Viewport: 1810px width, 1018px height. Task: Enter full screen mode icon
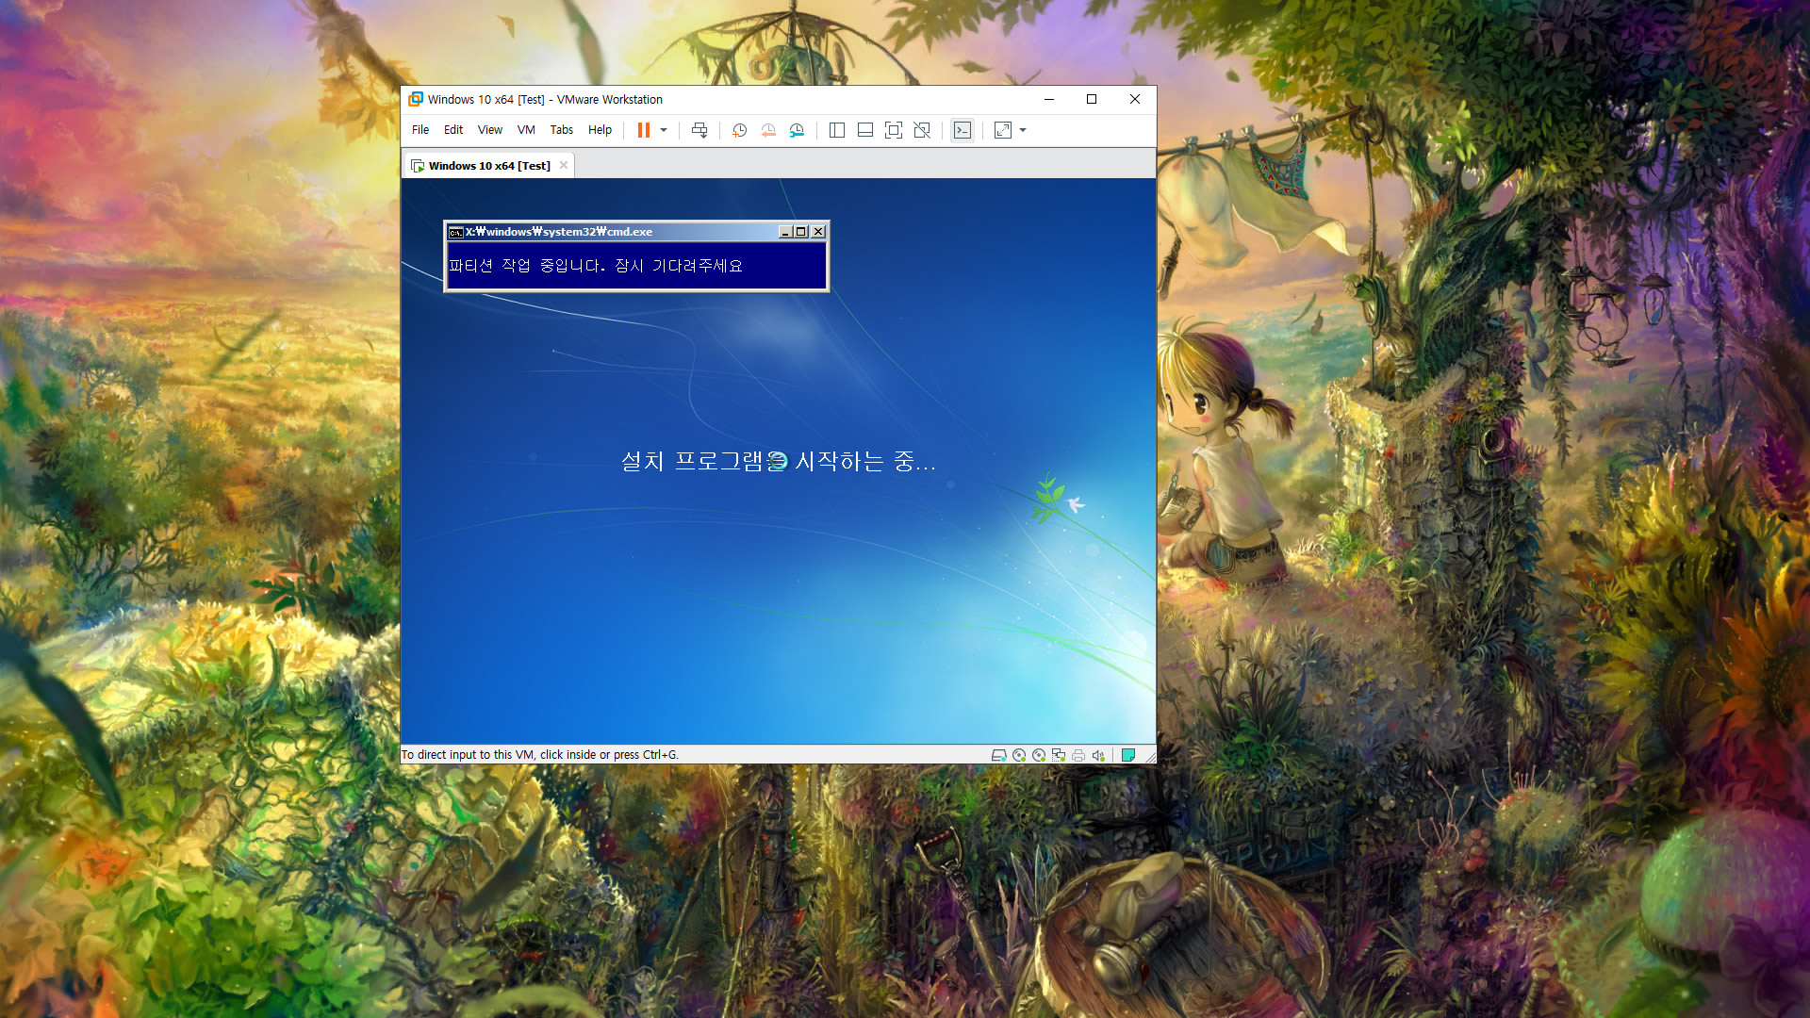[x=894, y=130]
